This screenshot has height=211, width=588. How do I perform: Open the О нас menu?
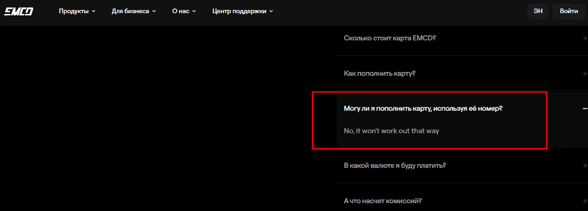click(180, 11)
